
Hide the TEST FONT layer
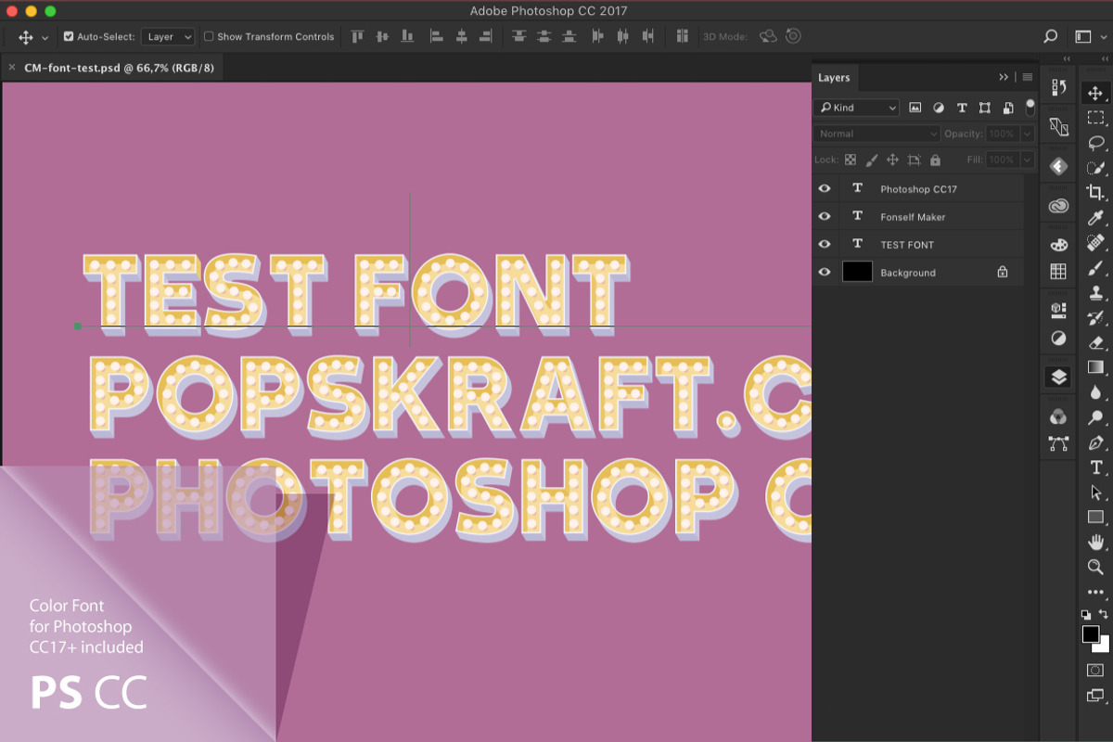click(x=825, y=244)
